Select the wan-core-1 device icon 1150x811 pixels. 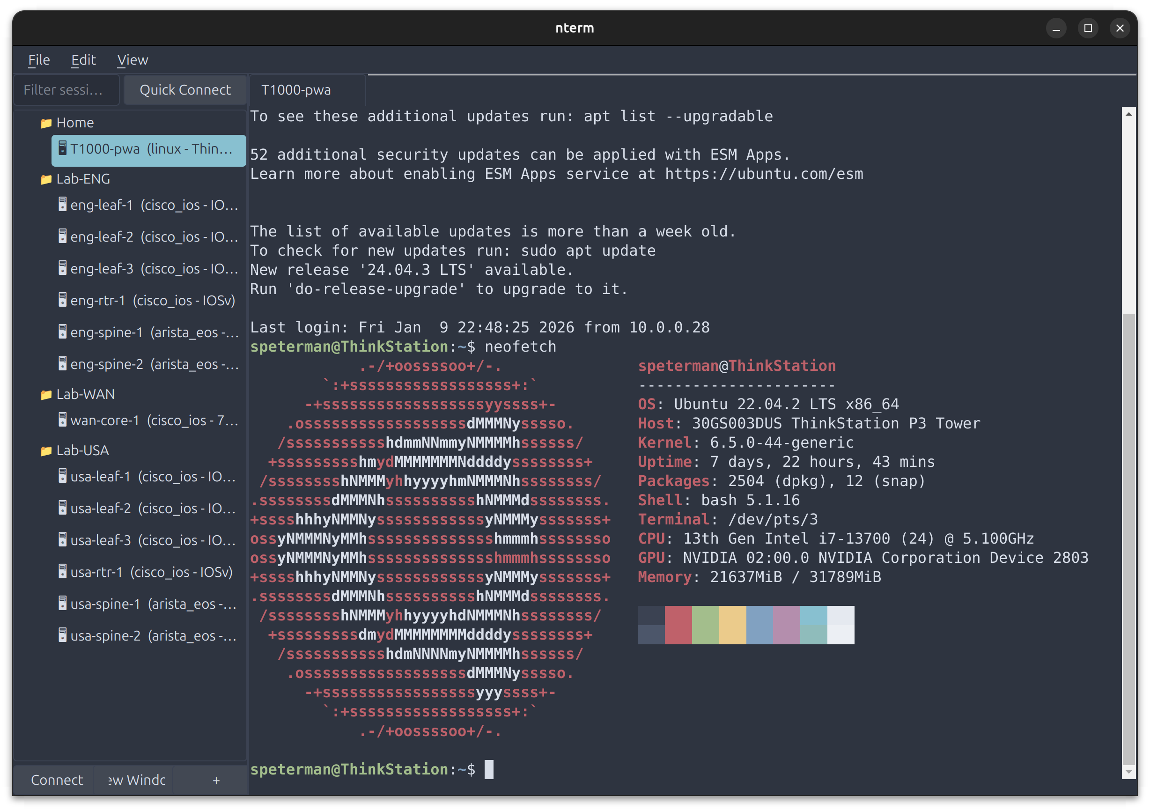62,420
